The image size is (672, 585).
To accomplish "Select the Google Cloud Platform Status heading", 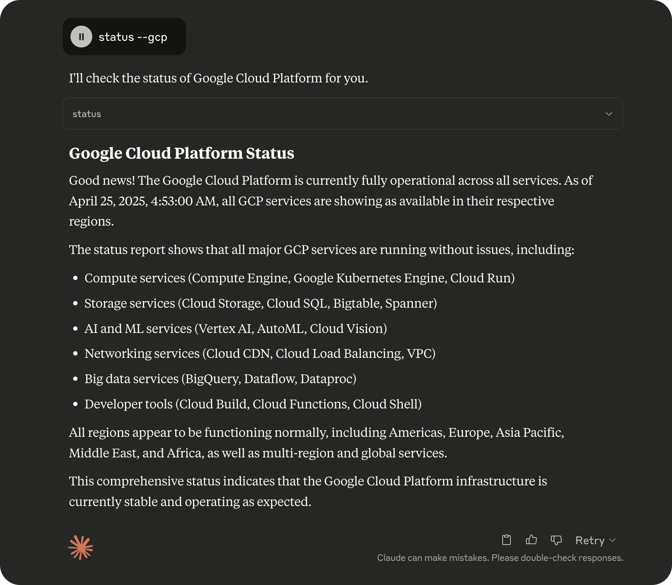I will [182, 153].
